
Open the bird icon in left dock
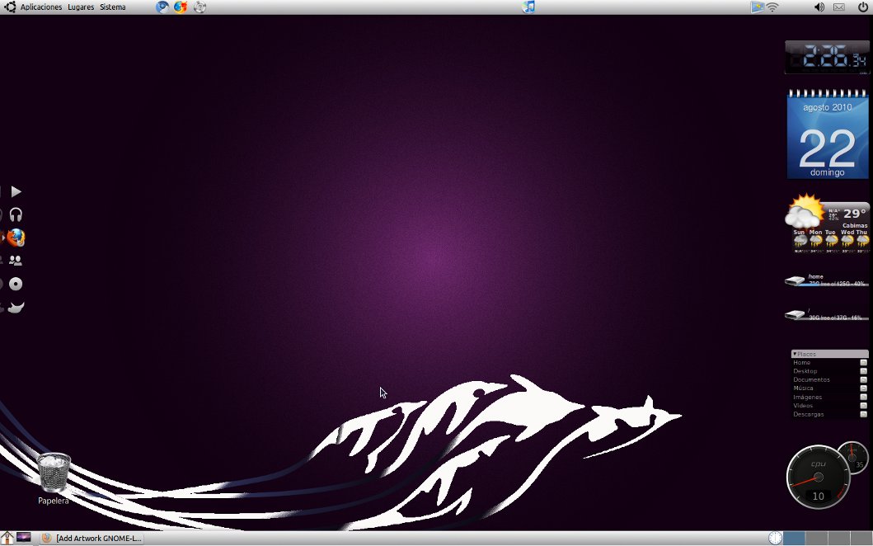[16, 307]
